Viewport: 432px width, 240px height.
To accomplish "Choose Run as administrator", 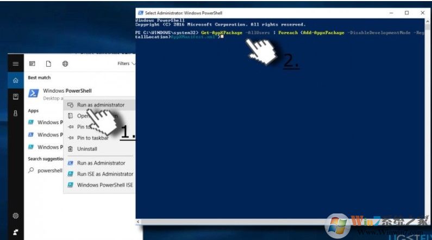I will (x=100, y=105).
